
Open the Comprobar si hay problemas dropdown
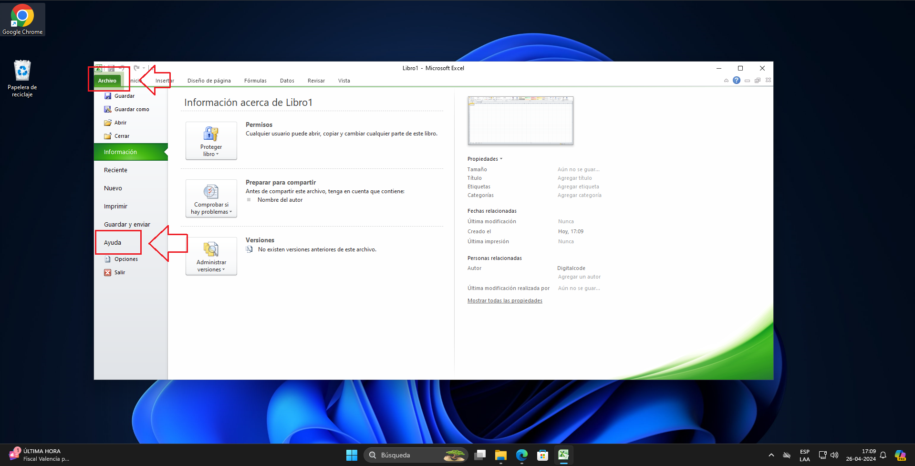[x=211, y=198]
